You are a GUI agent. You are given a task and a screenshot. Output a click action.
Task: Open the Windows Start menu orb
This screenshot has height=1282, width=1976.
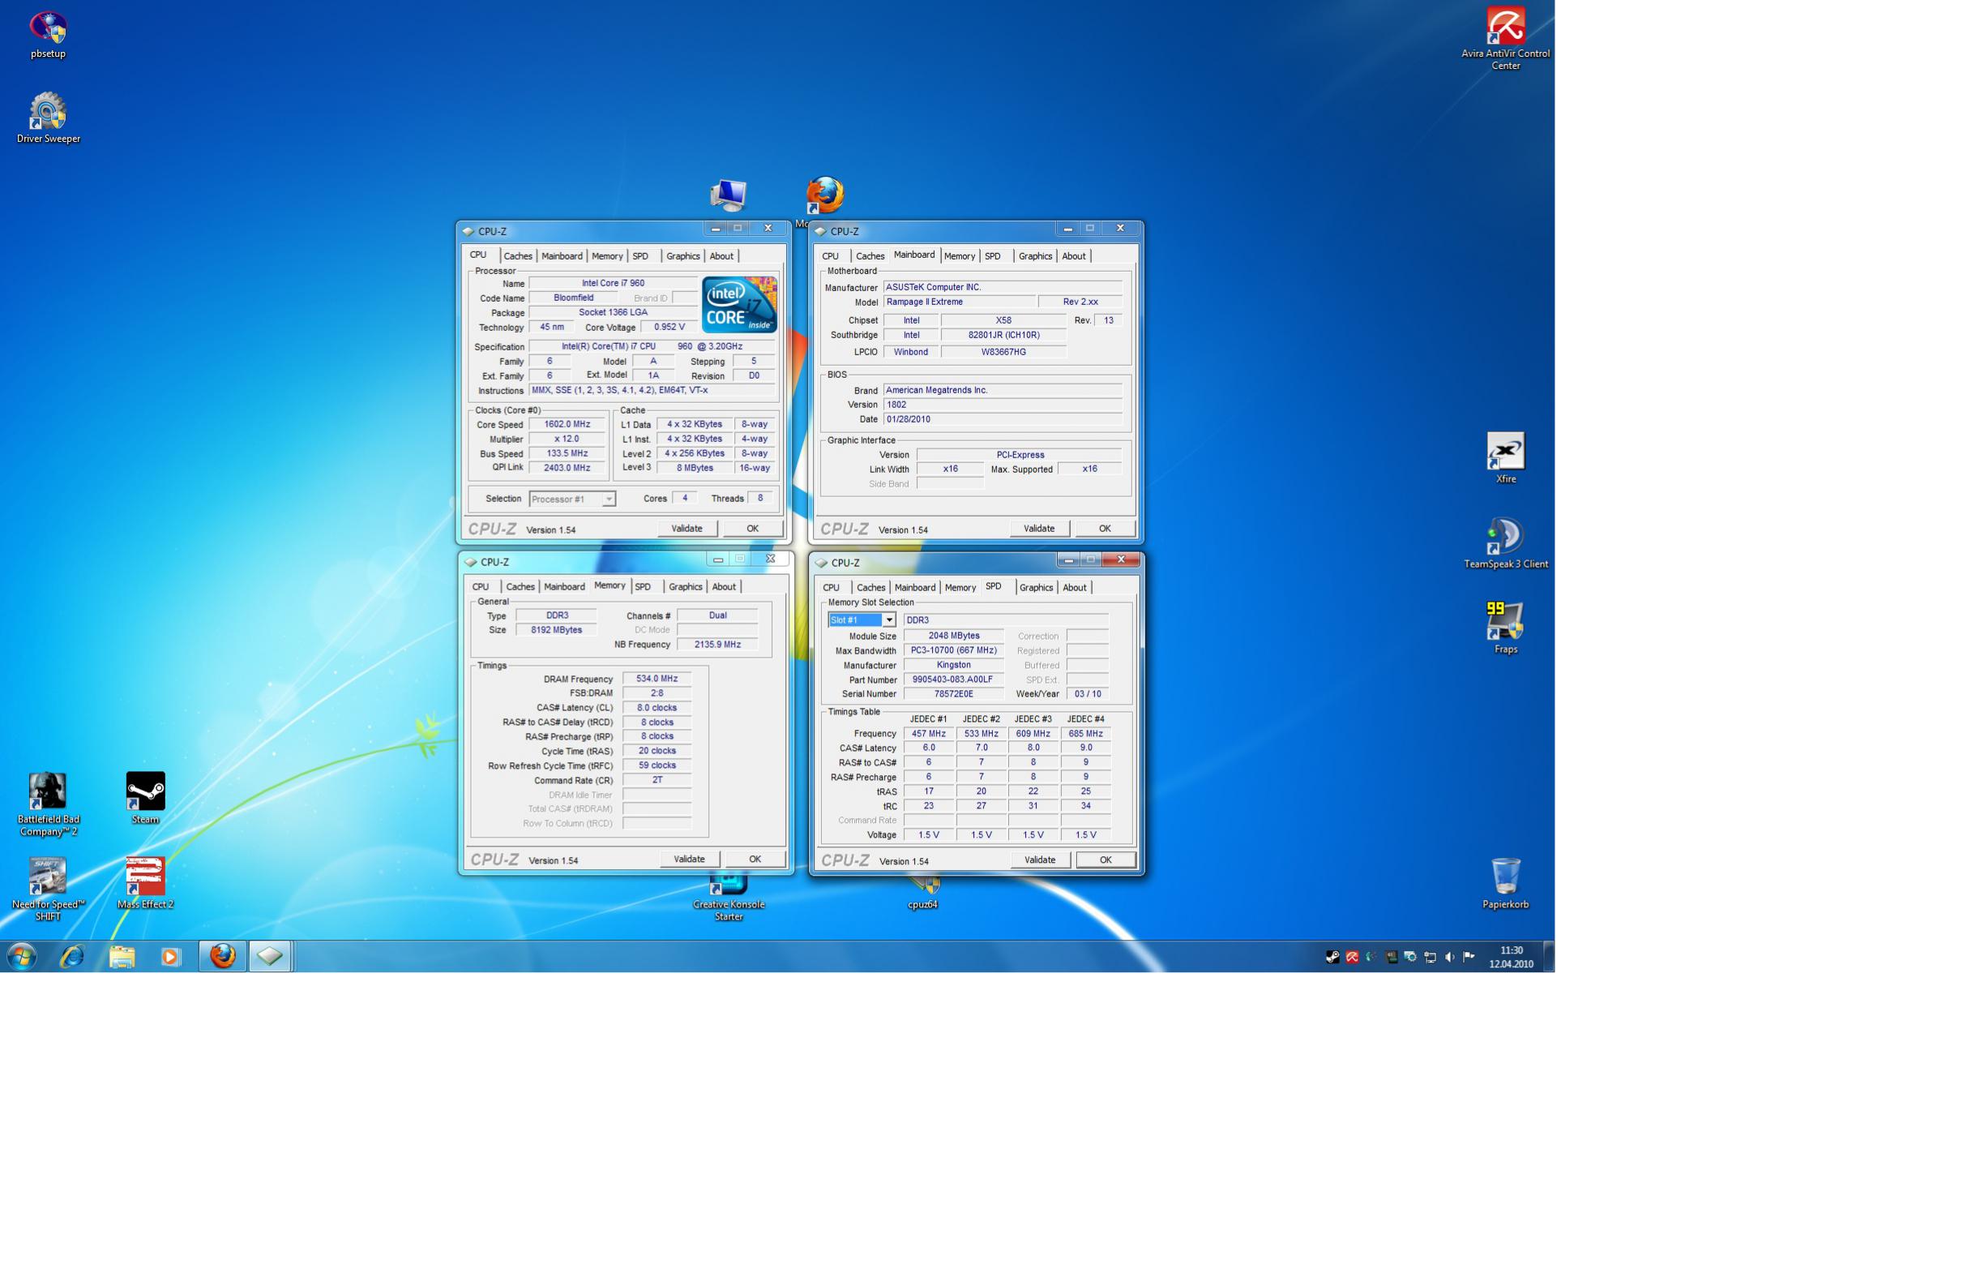[22, 956]
